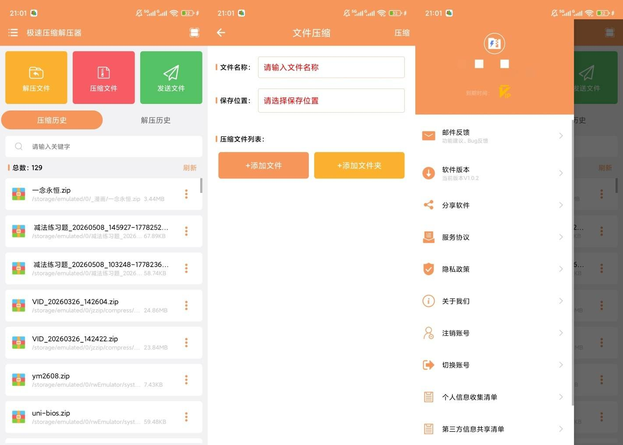Screen dimensions: 623x445
Task: Focus the 请输入文件名称 input field
Action: tap(331, 68)
